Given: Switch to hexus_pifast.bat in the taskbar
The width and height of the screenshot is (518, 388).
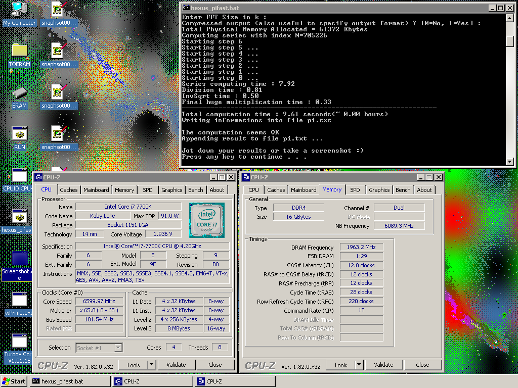Looking at the screenshot, I should (x=70, y=381).
